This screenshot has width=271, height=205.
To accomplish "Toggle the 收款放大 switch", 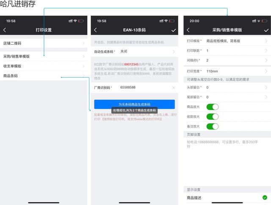I will (x=213, y=117).
